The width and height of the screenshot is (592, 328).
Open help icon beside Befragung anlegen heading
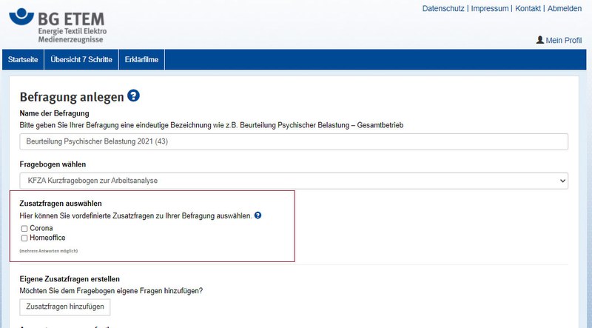click(133, 96)
